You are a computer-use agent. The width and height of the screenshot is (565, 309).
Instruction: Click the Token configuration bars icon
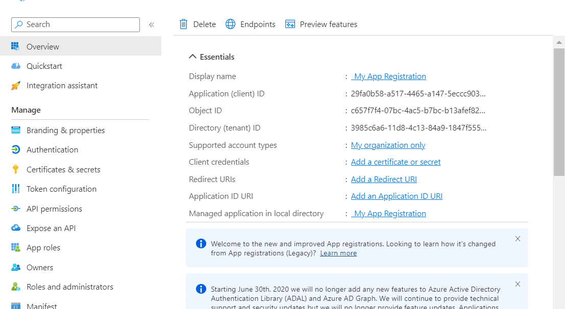15,189
